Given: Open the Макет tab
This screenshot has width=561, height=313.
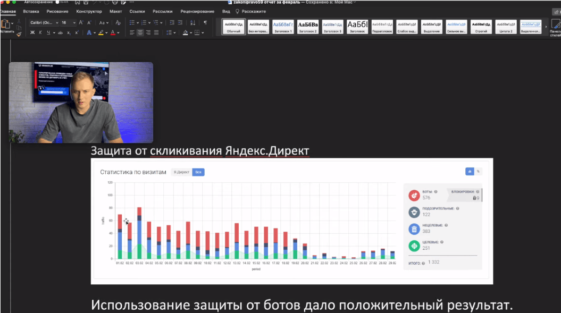Looking at the screenshot, I should (x=115, y=12).
